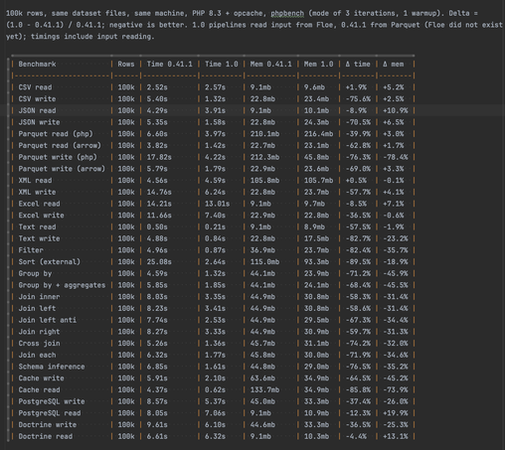
Task: Click the "Join right" row label
Action: coord(39,332)
